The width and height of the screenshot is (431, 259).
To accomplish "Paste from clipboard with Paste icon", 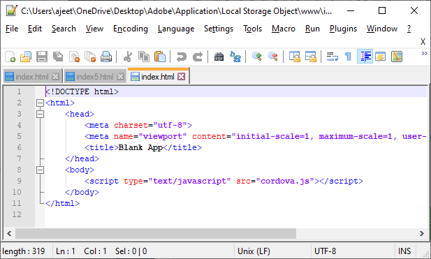I will coord(160,57).
